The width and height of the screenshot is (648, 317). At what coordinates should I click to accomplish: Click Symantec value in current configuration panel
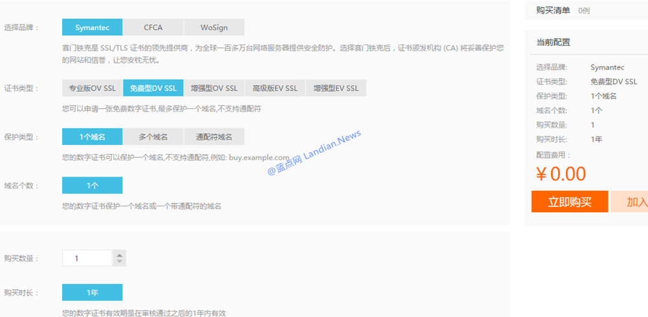pyautogui.click(x=607, y=67)
